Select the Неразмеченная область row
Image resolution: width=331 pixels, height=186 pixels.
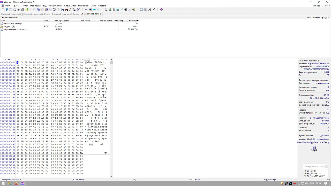pyautogui.click(x=69, y=29)
